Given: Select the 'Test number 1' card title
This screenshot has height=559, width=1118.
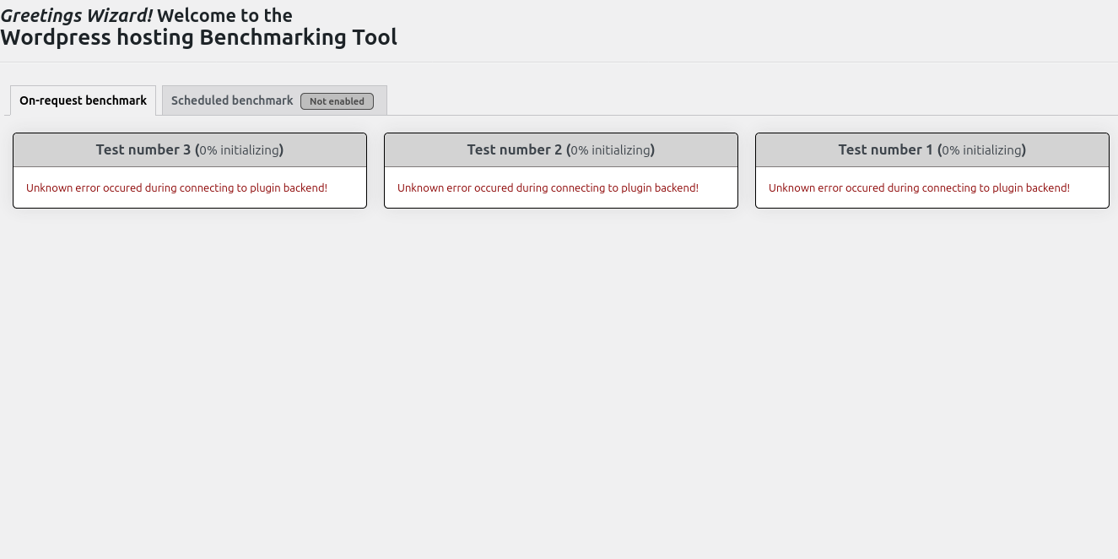Looking at the screenshot, I should point(886,149).
